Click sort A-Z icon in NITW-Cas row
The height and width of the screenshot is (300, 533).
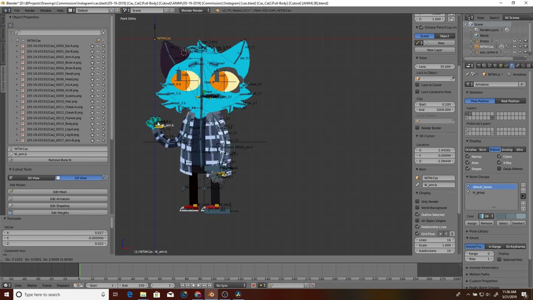coord(103,40)
